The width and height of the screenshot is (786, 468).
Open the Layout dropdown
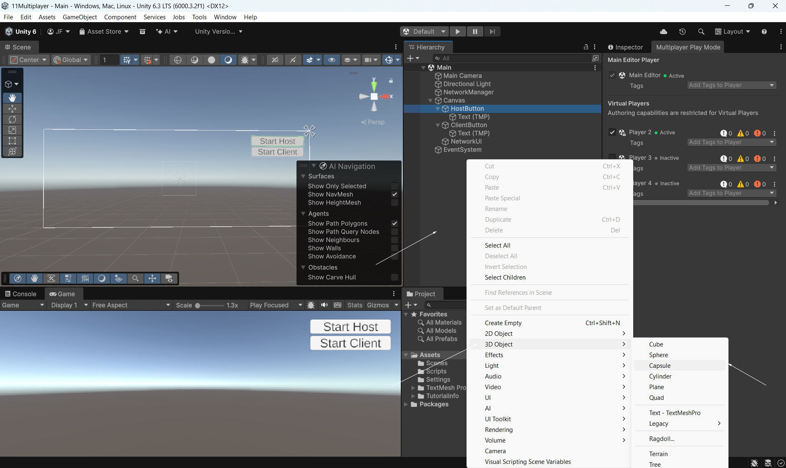[733, 32]
